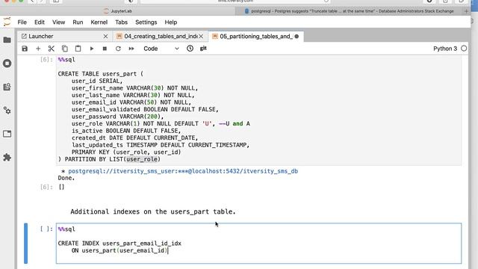Open the Tabs menu
The image size is (478, 269).
[121, 22]
